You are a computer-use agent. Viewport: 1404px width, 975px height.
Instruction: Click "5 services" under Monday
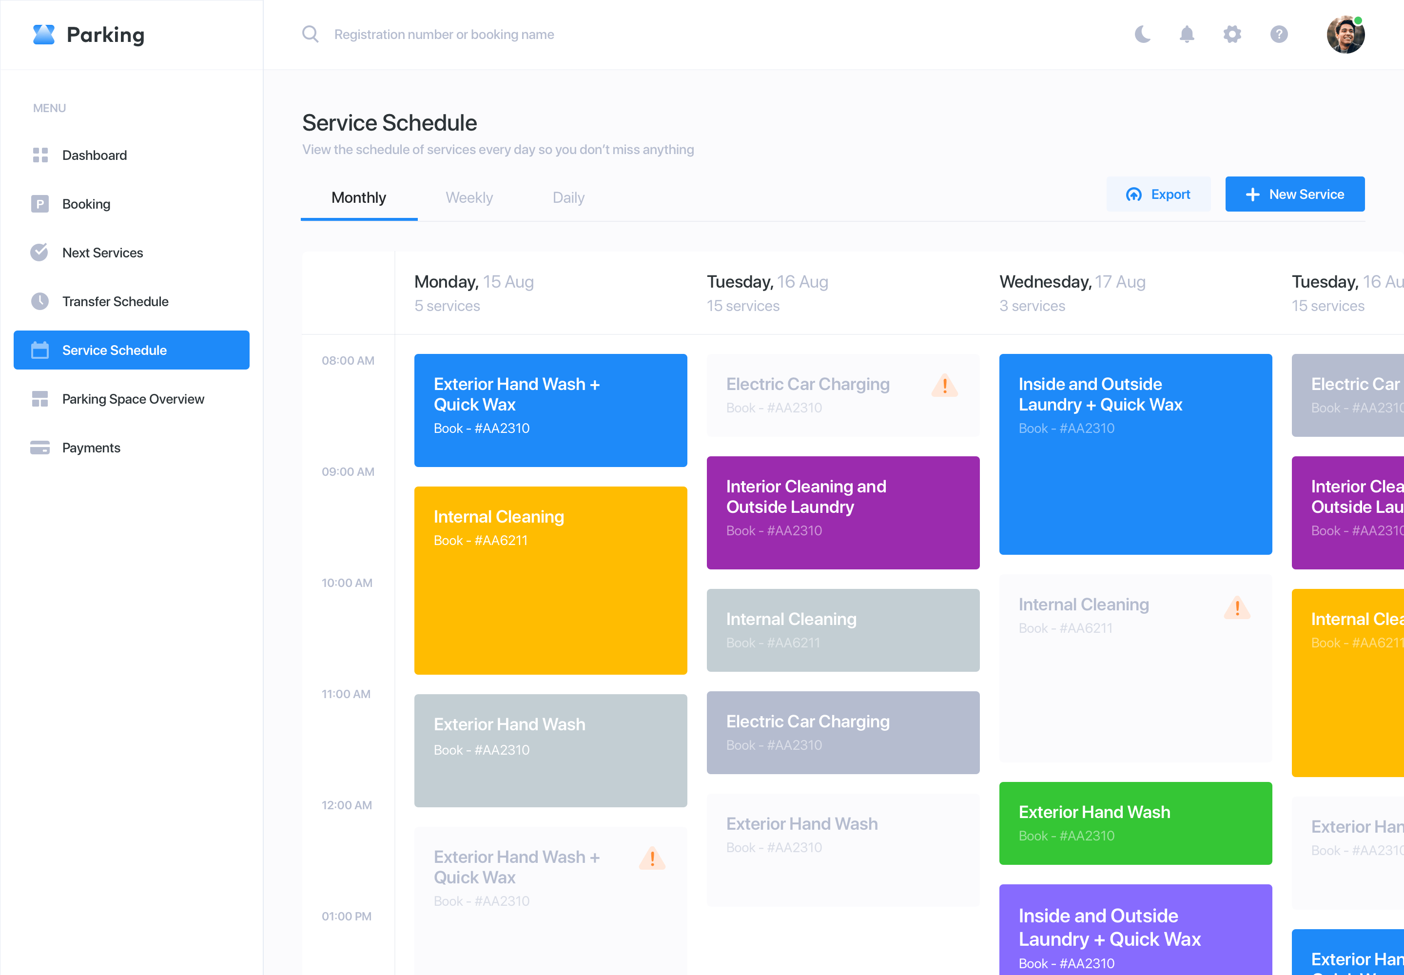(447, 306)
